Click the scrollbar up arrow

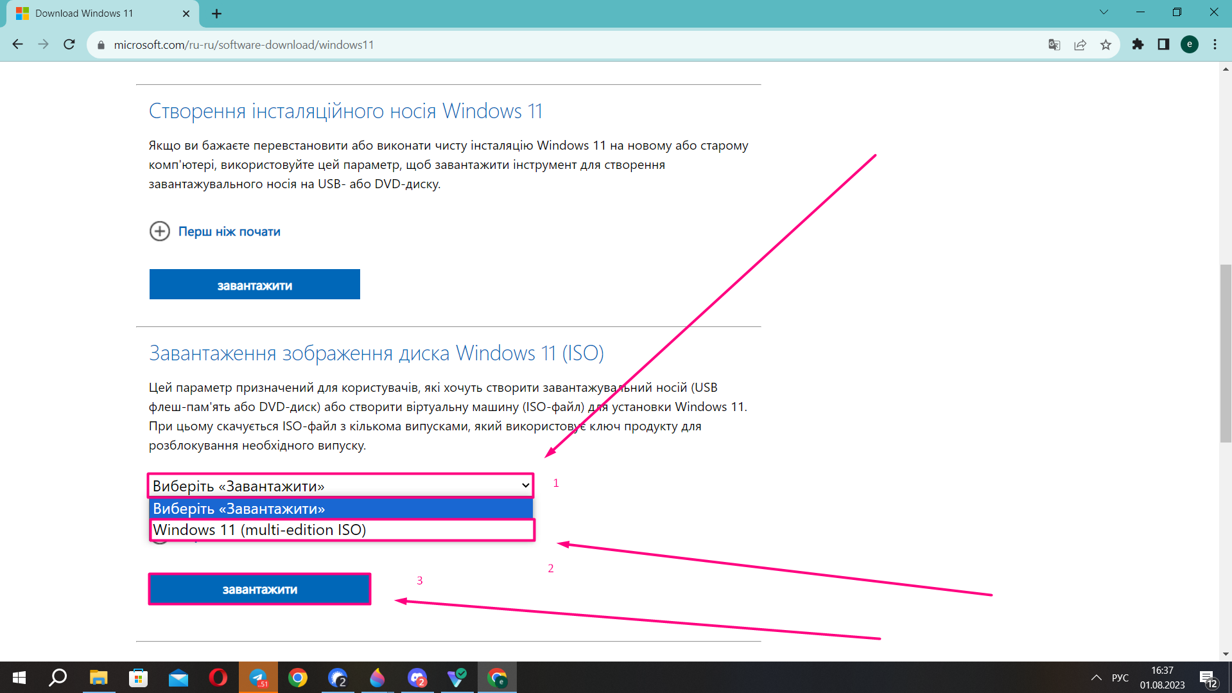pos(1226,68)
